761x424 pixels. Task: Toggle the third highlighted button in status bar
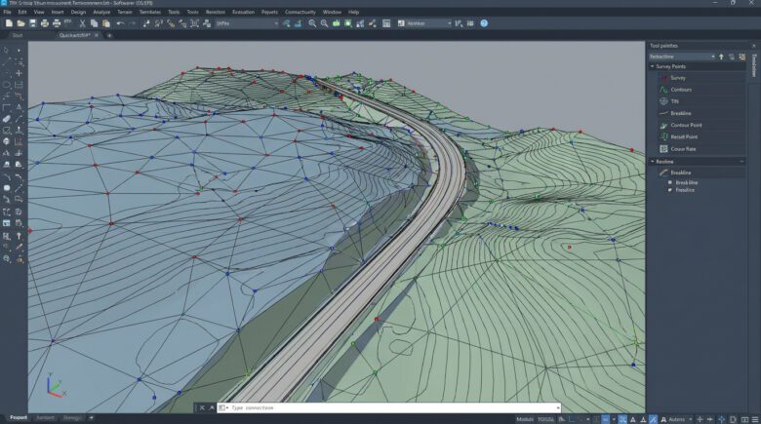click(654, 419)
